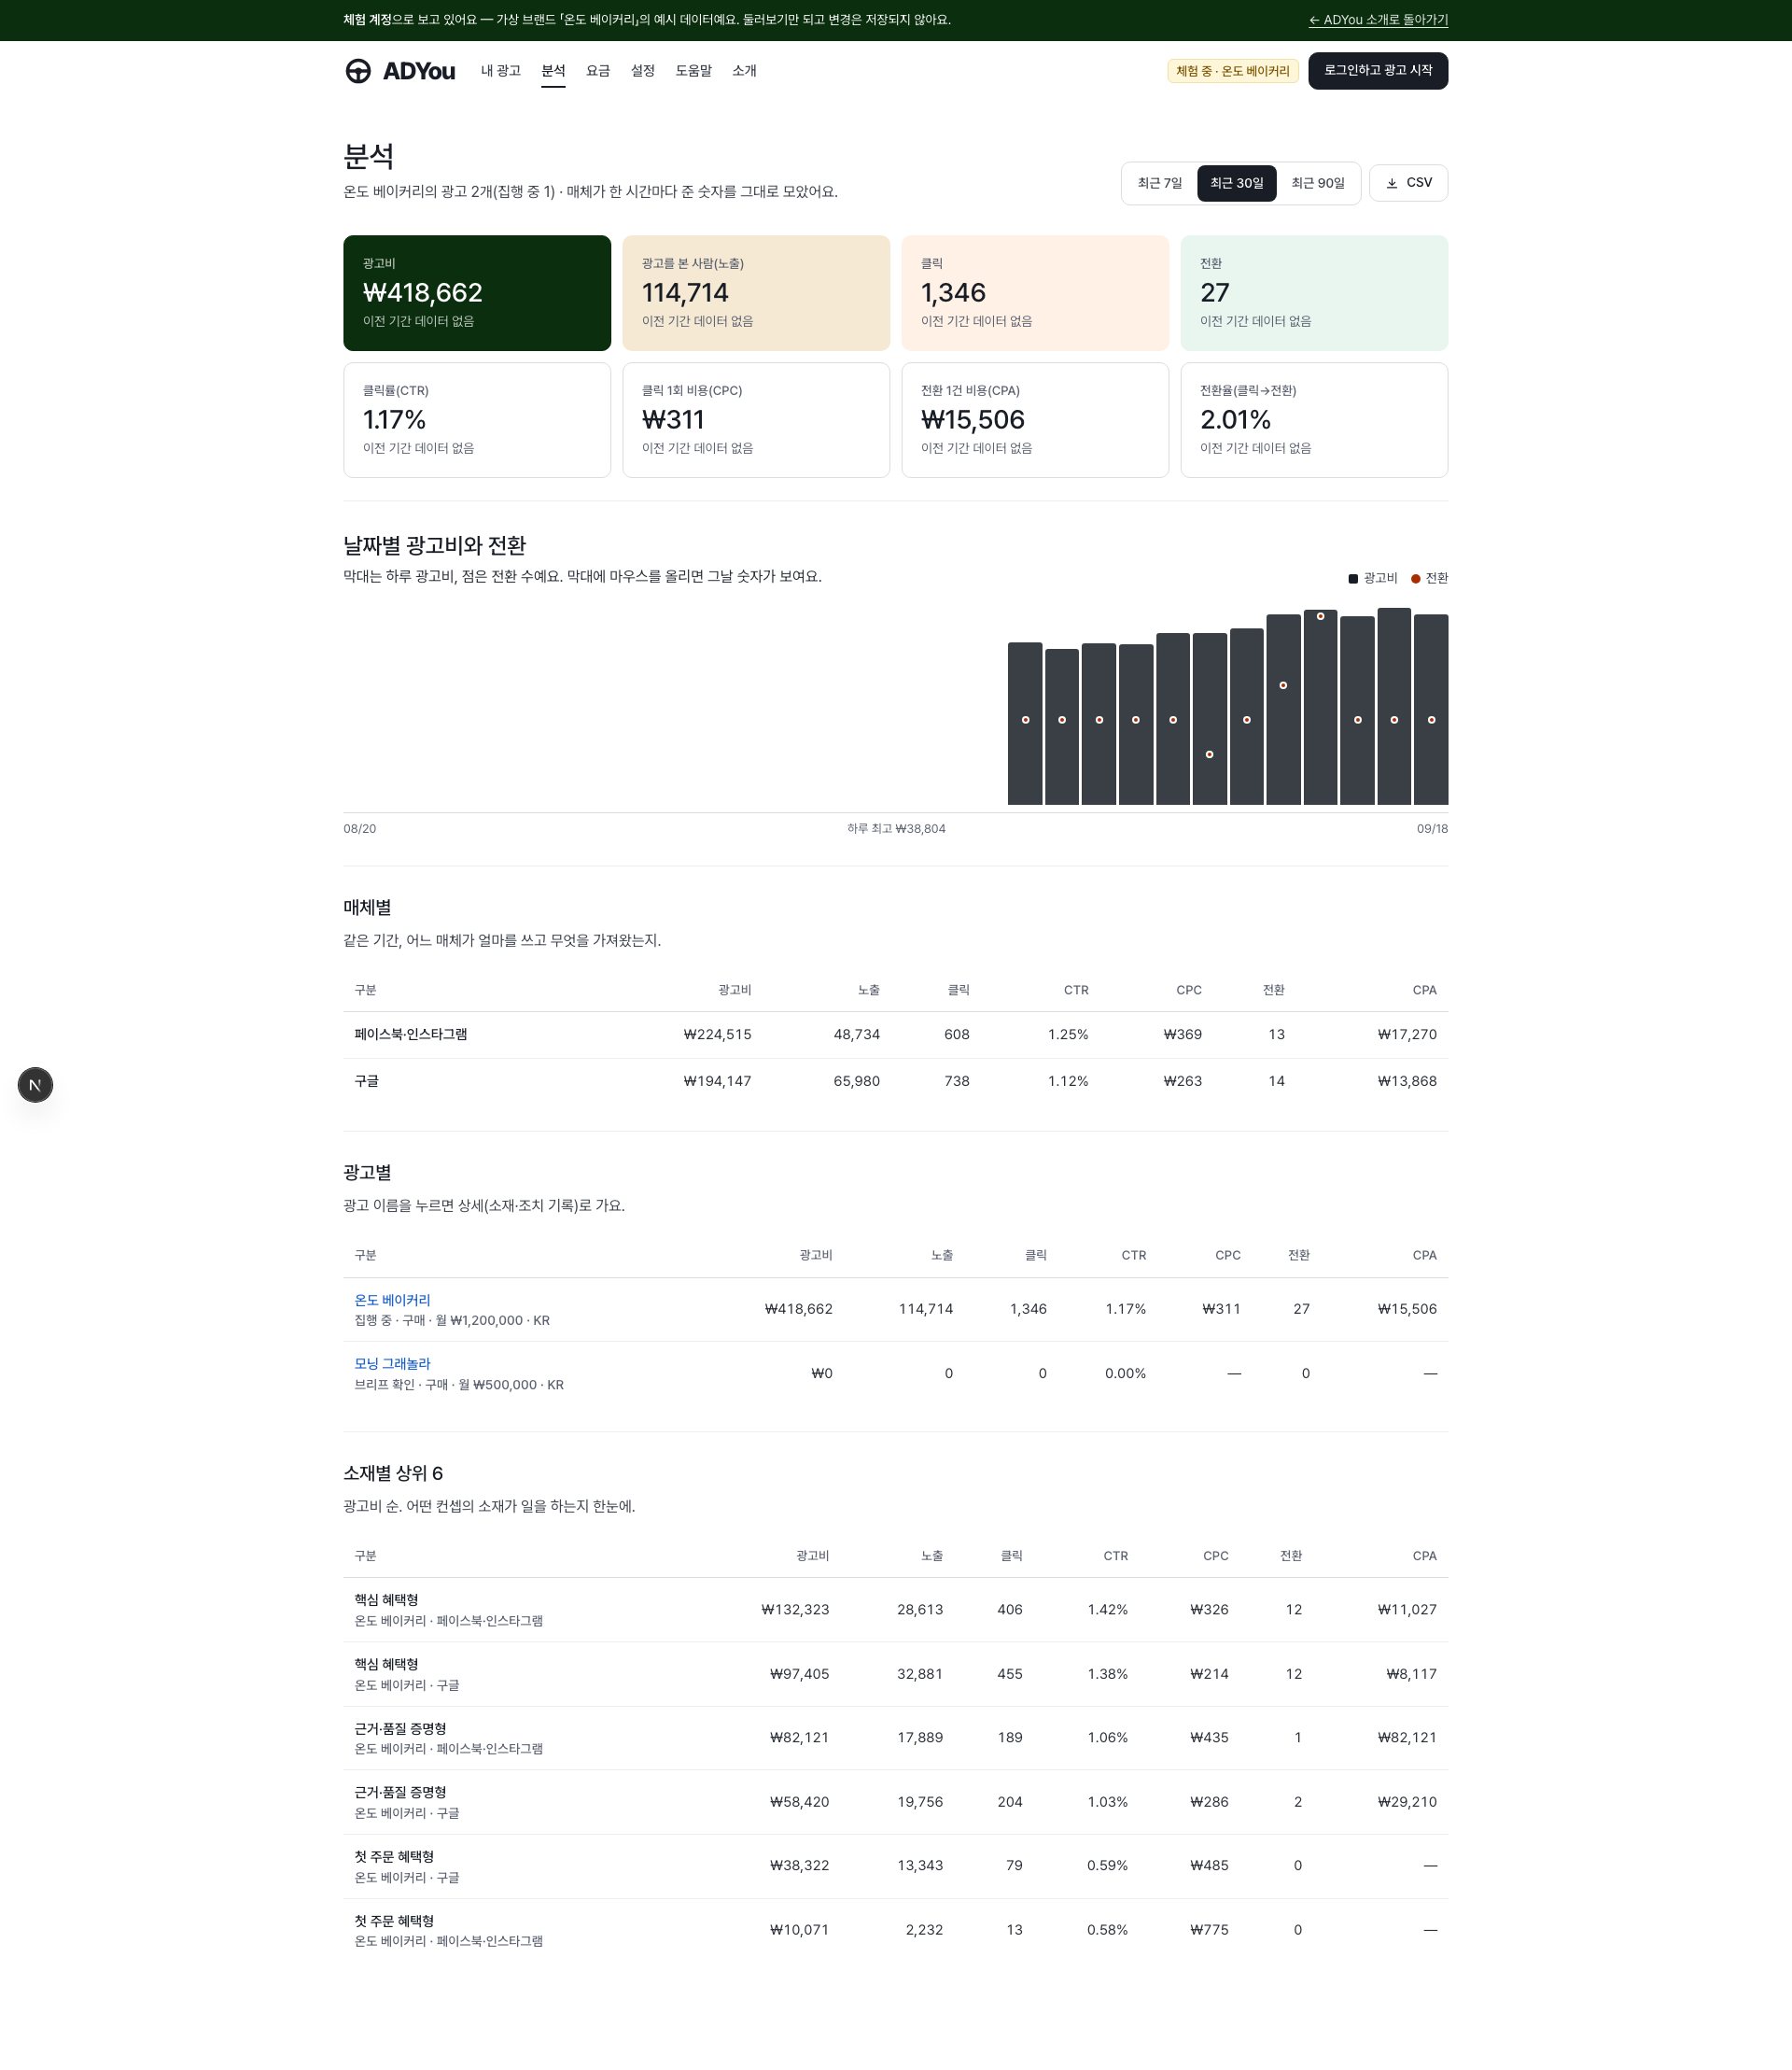This screenshot has width=1792, height=2070.
Task: Click the CSV download icon
Action: tap(1391, 183)
